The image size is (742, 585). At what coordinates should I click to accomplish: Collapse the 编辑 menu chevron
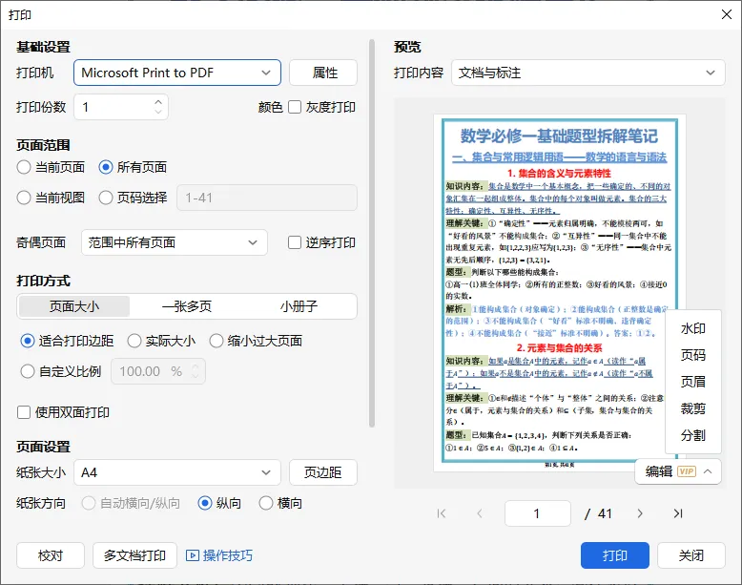tap(708, 471)
